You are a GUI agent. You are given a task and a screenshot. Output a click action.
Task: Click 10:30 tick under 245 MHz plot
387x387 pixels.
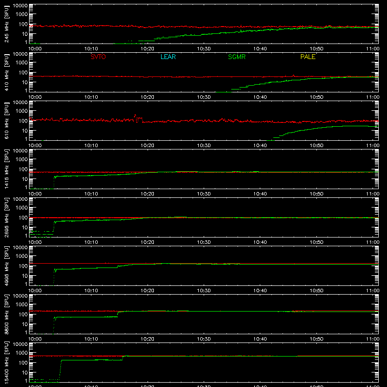click(204, 49)
